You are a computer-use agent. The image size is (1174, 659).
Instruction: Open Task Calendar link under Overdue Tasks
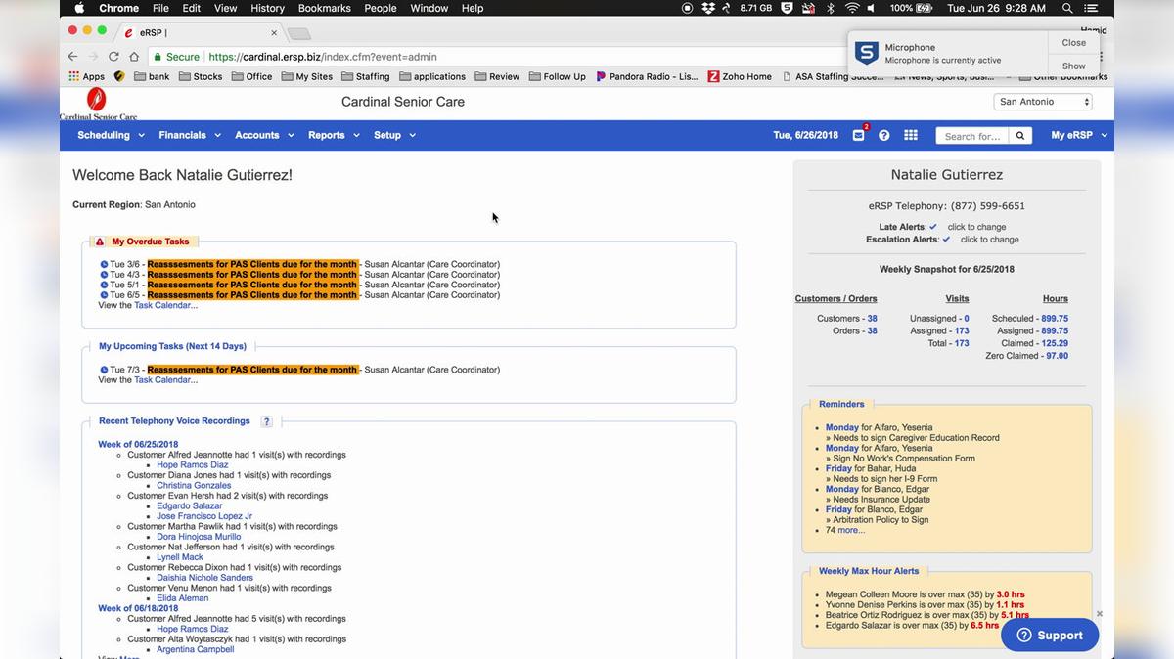pyautogui.click(x=165, y=305)
